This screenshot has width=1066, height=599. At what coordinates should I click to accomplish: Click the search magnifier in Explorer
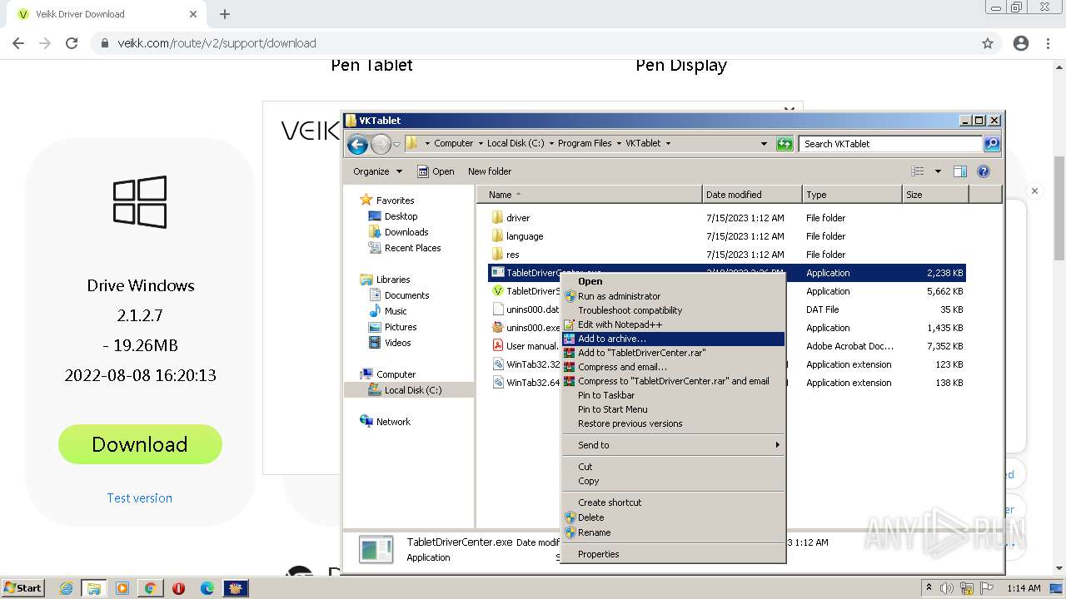coord(991,144)
